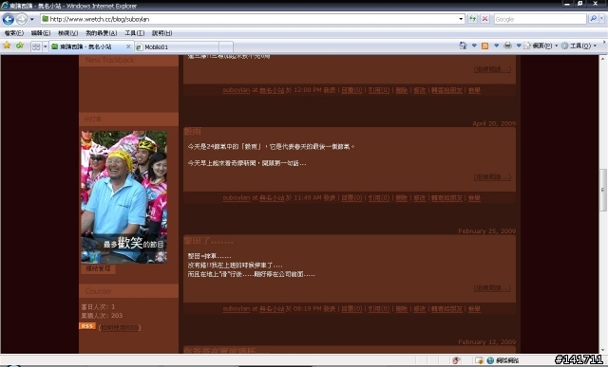Switch to the Mobile01 tab

(178, 46)
